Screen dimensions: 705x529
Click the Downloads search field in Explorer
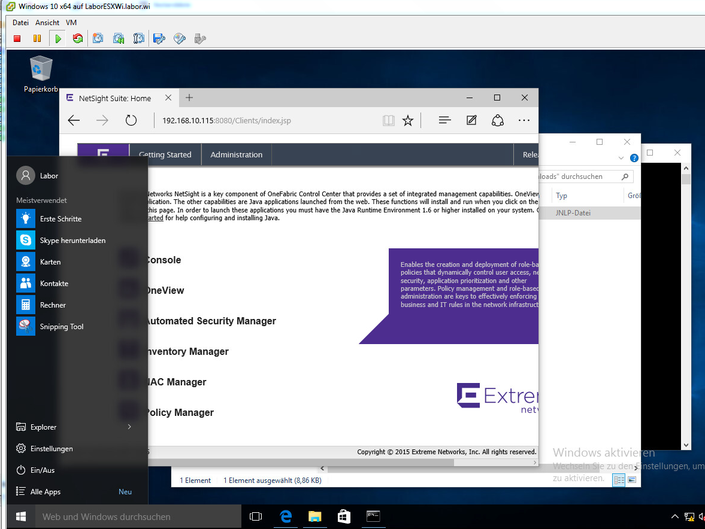click(x=586, y=177)
